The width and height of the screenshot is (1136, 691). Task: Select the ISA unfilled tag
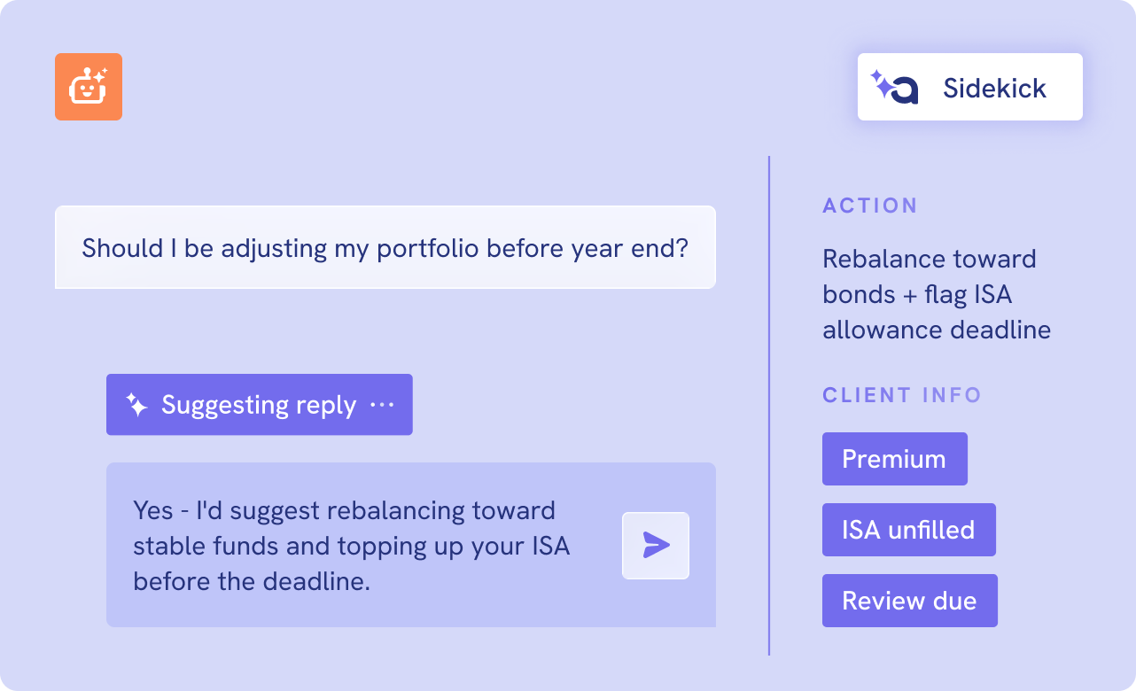[909, 530]
